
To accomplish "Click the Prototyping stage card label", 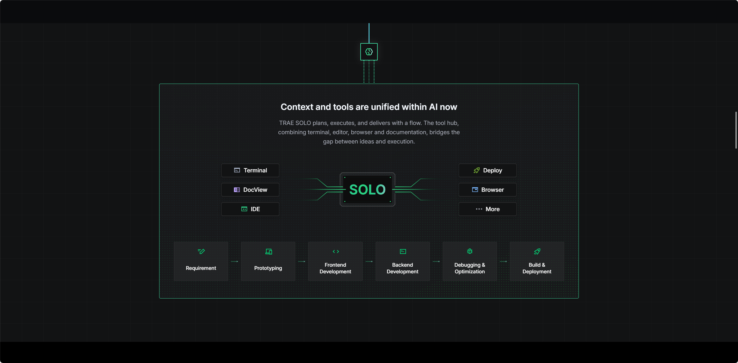I will 268,268.
